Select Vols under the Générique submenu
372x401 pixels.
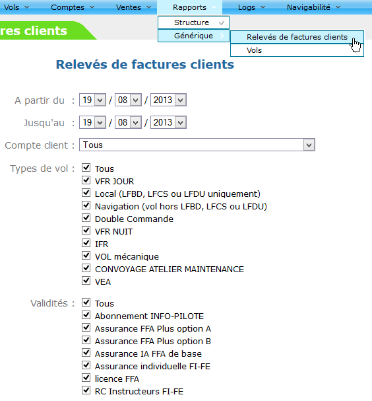coord(297,50)
